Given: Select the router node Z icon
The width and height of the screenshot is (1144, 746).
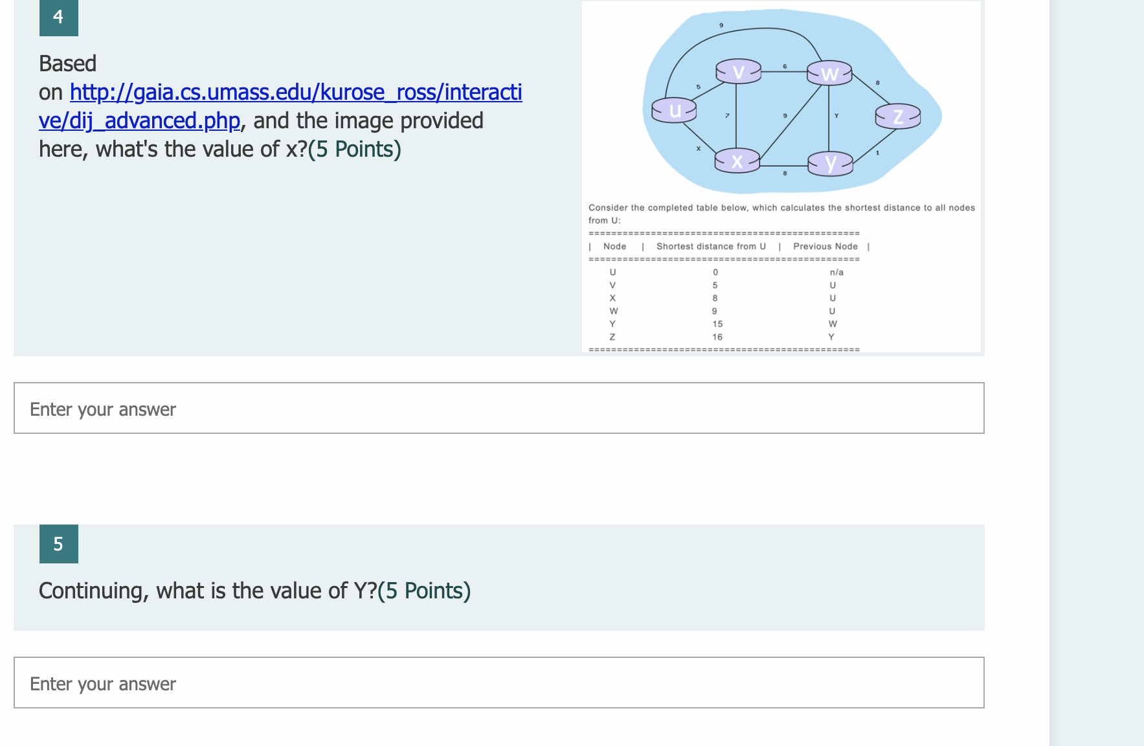Looking at the screenshot, I should click(x=898, y=117).
